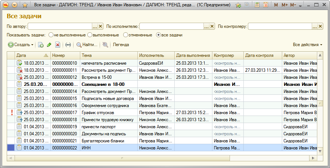Image resolution: width=330 pixels, height=168 pixels.
Task: Click the red X delete mark icon
Action: [57, 45]
